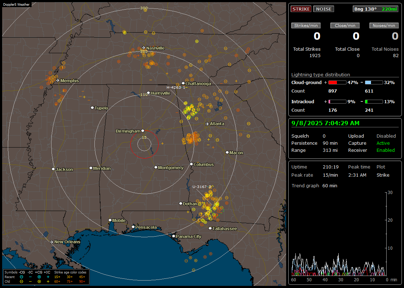Select the Columbus city marker dot

pyautogui.click(x=191, y=164)
